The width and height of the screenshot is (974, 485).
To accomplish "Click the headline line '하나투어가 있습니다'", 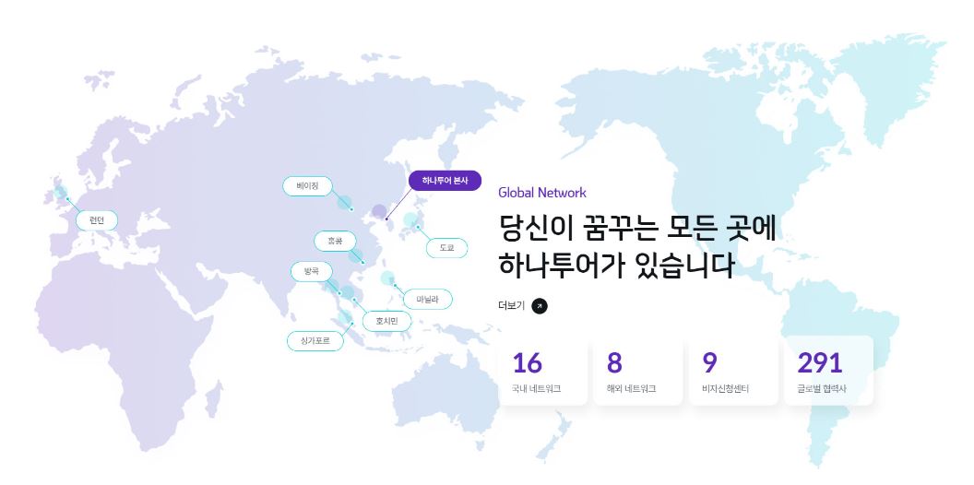I will tap(616, 265).
